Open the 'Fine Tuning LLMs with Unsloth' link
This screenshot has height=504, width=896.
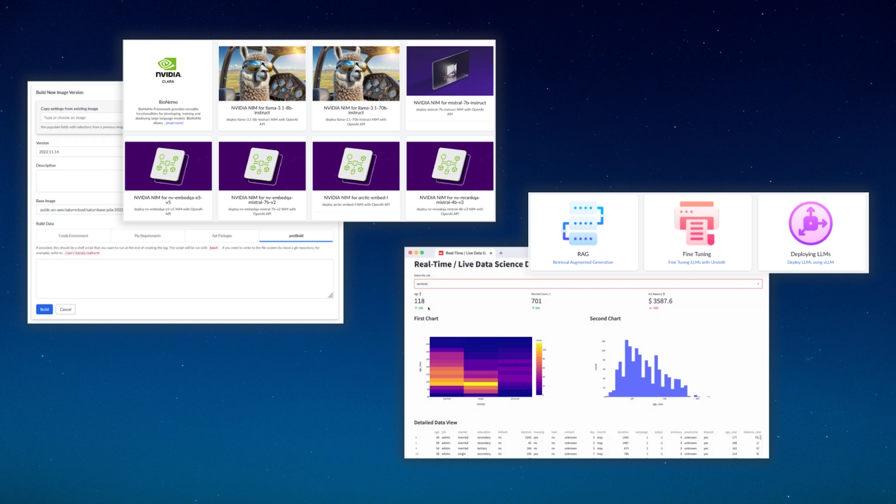click(x=697, y=262)
